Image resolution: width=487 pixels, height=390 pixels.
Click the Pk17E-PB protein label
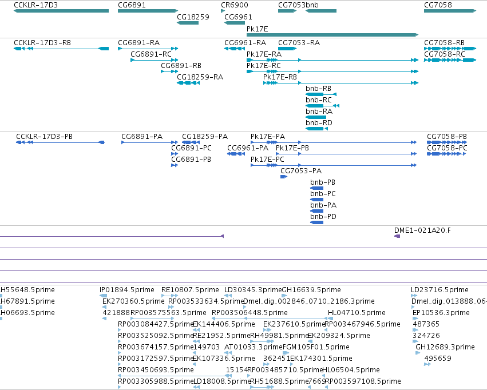pos(292,148)
